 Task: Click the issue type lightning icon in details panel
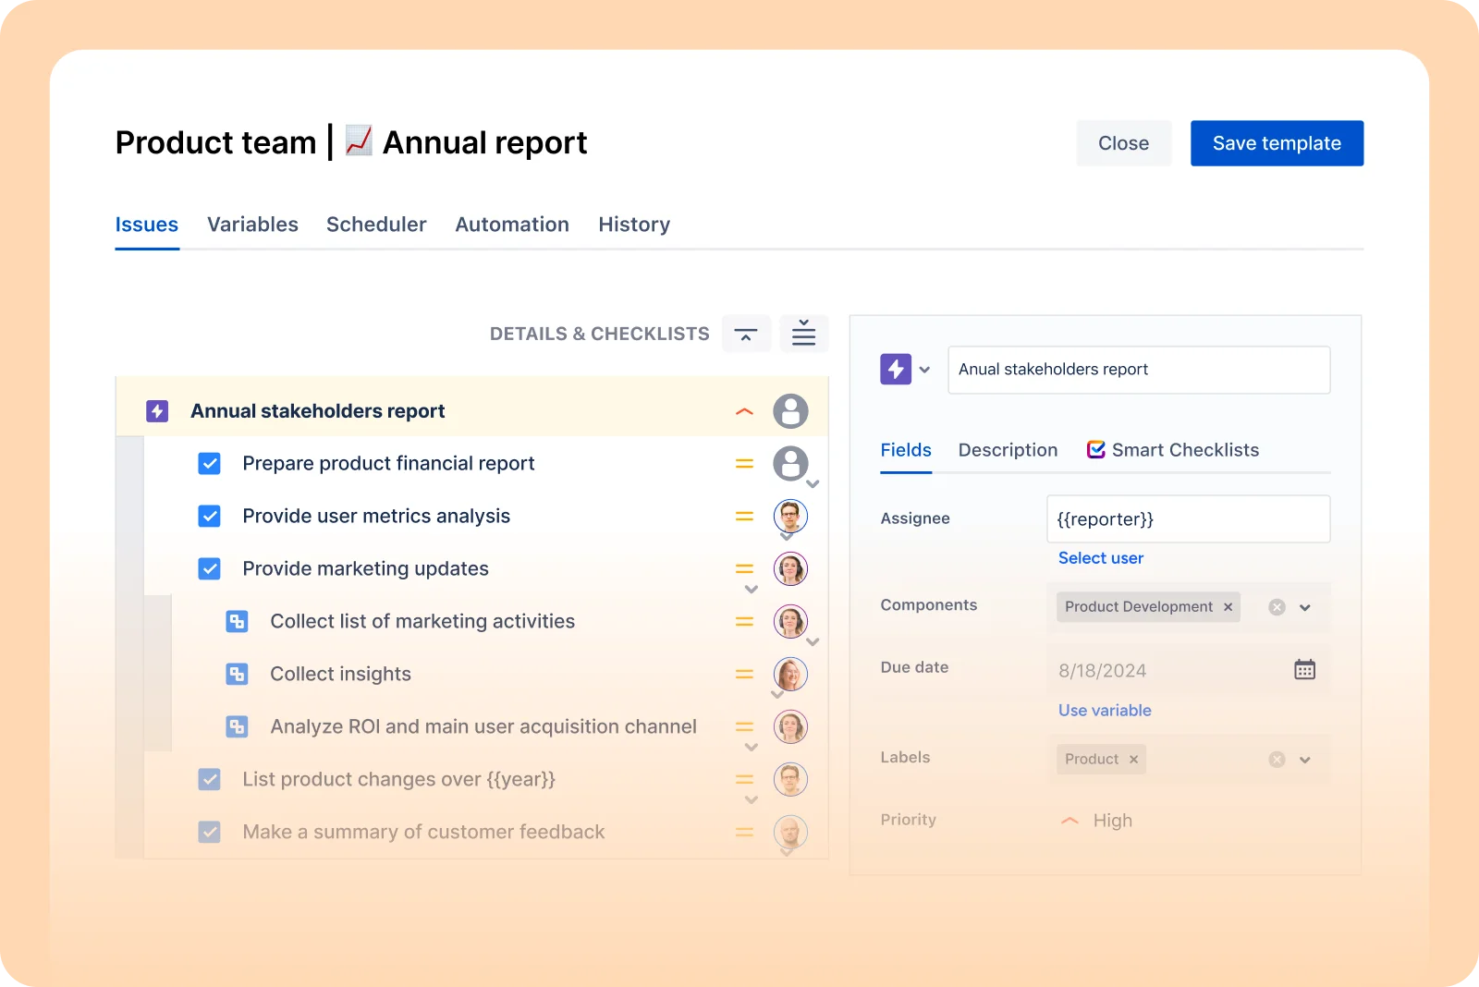[x=896, y=370]
